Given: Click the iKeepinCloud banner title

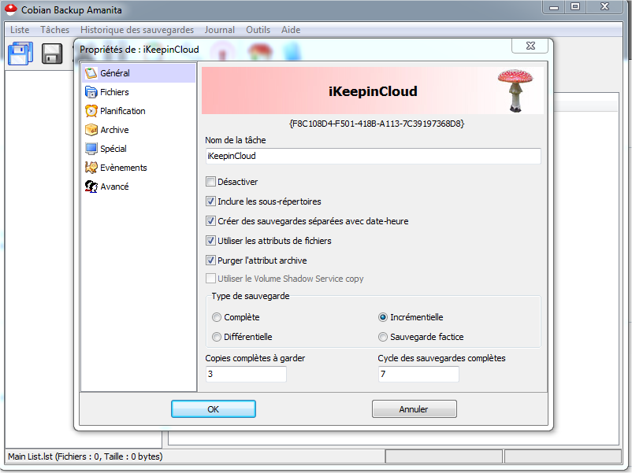Looking at the screenshot, I should pos(373,91).
